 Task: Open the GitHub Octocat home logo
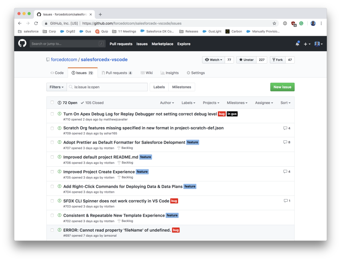click(22, 43)
